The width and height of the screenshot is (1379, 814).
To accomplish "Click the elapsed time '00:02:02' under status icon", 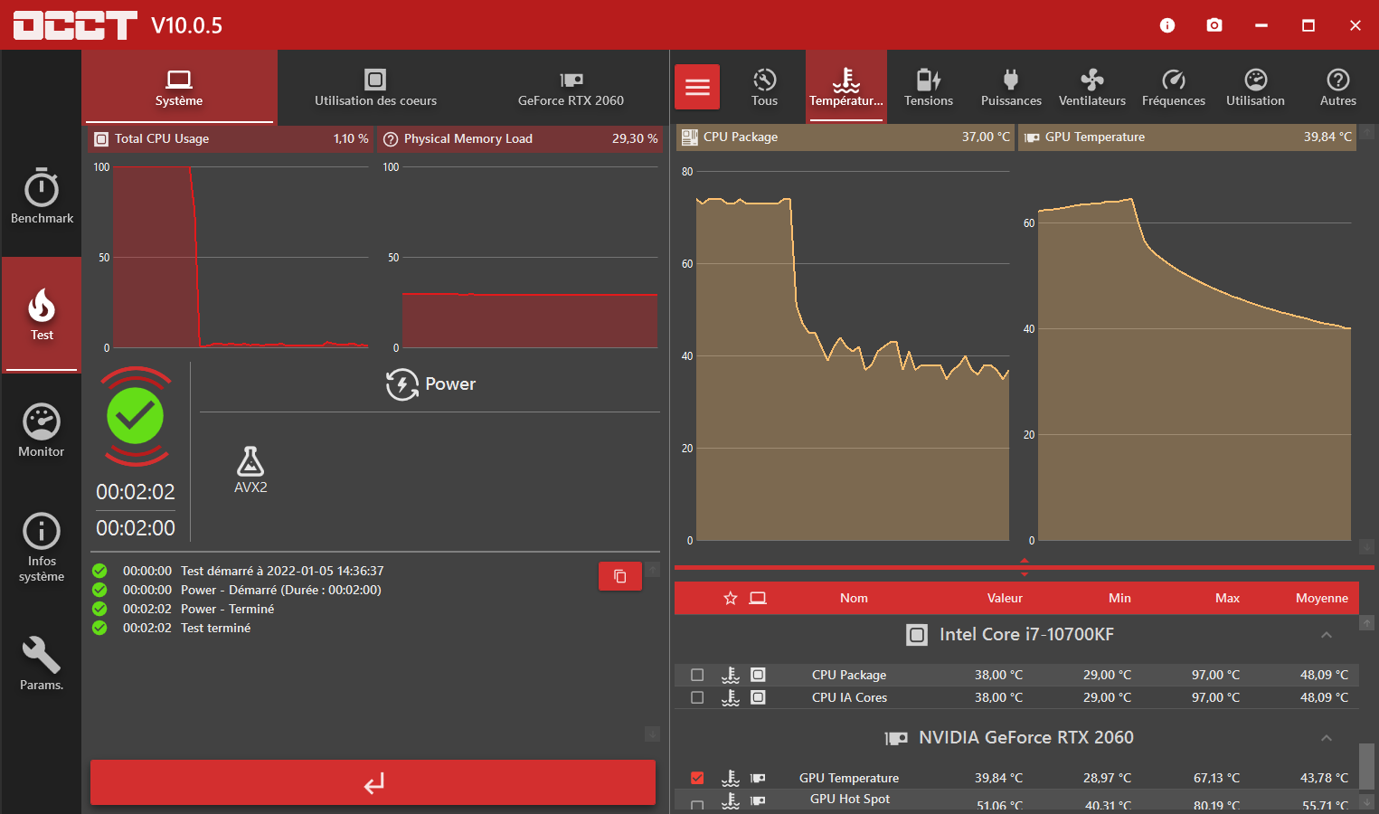I will tap(136, 492).
